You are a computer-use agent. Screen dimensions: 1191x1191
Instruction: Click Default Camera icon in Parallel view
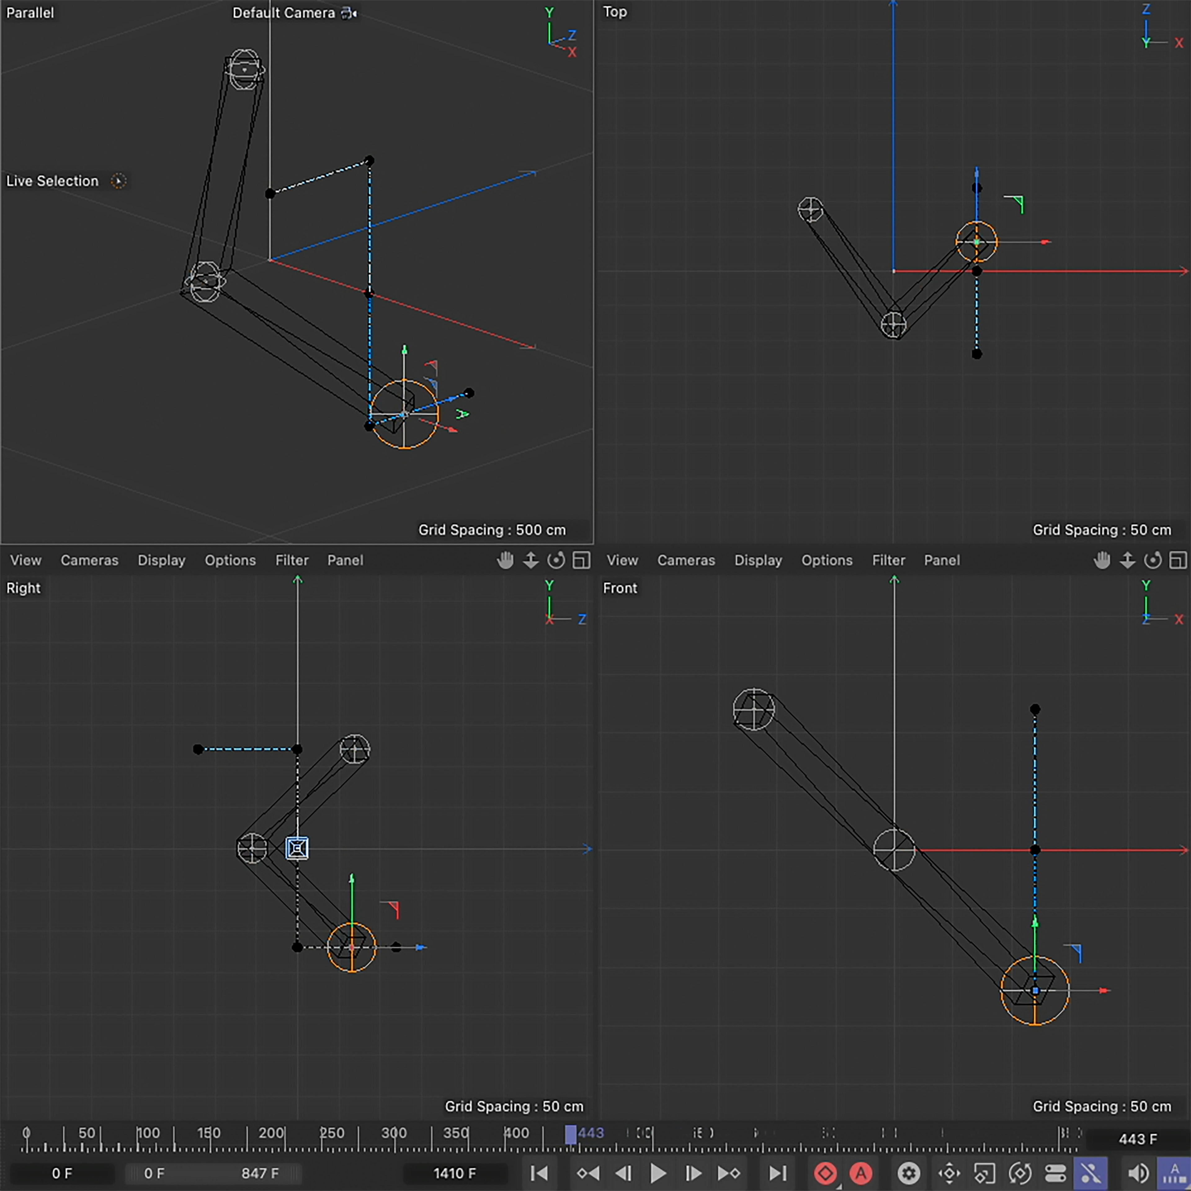click(350, 13)
